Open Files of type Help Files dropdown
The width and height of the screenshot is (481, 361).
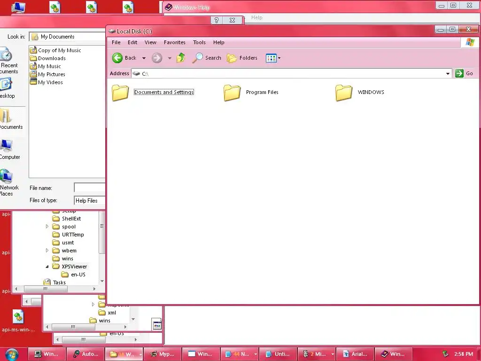(x=90, y=200)
